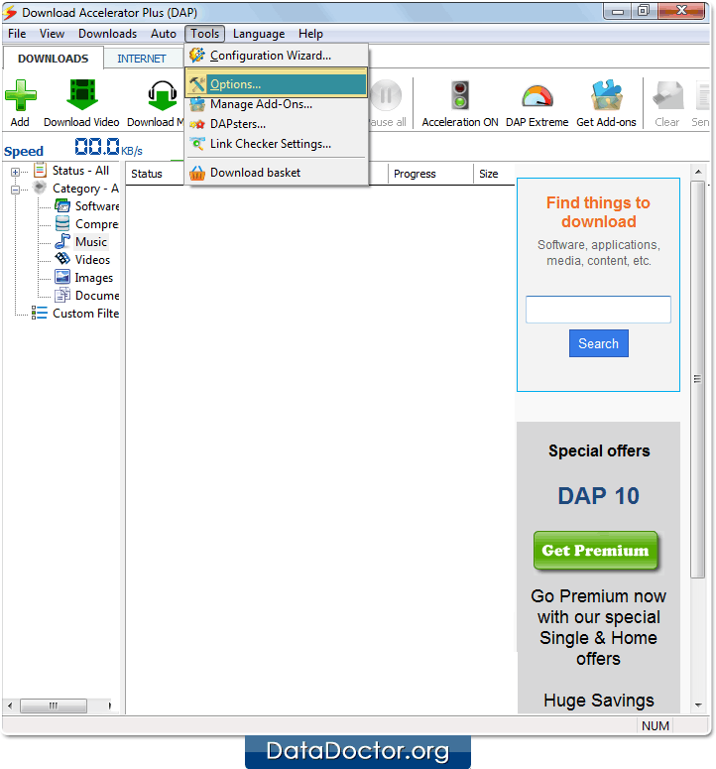
Task: Click the Progress column header
Action: 415,174
